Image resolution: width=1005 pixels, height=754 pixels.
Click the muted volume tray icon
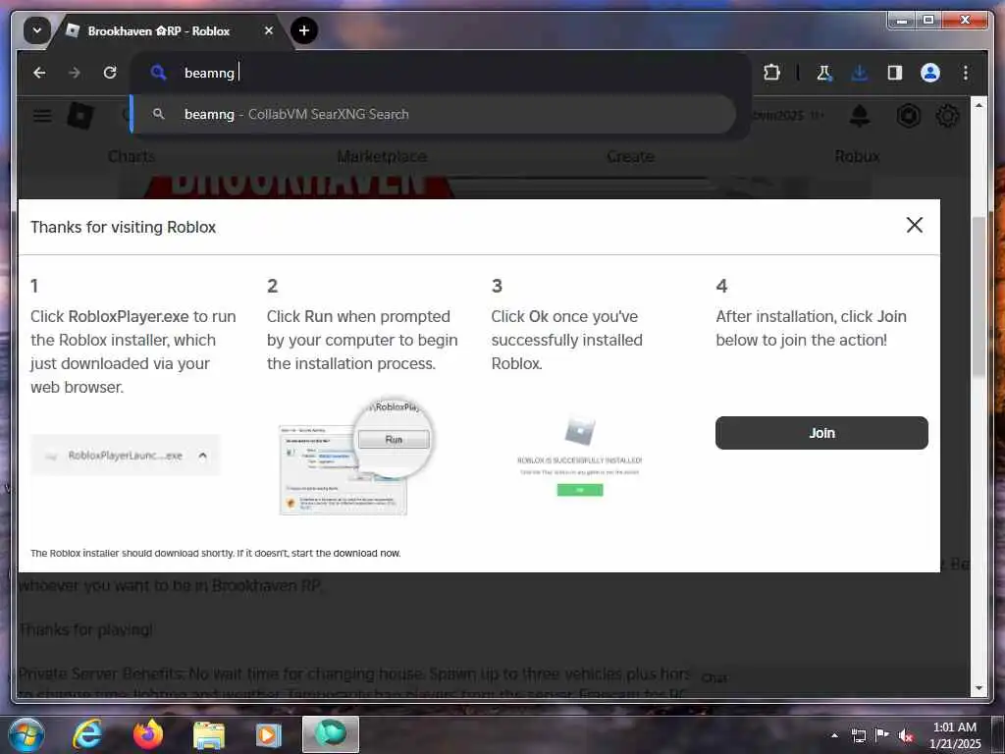tap(906, 735)
